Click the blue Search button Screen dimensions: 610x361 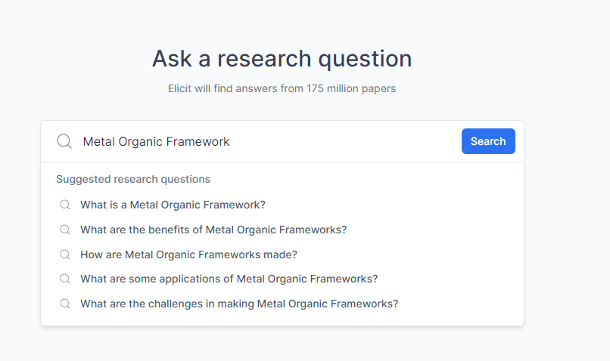coord(488,141)
